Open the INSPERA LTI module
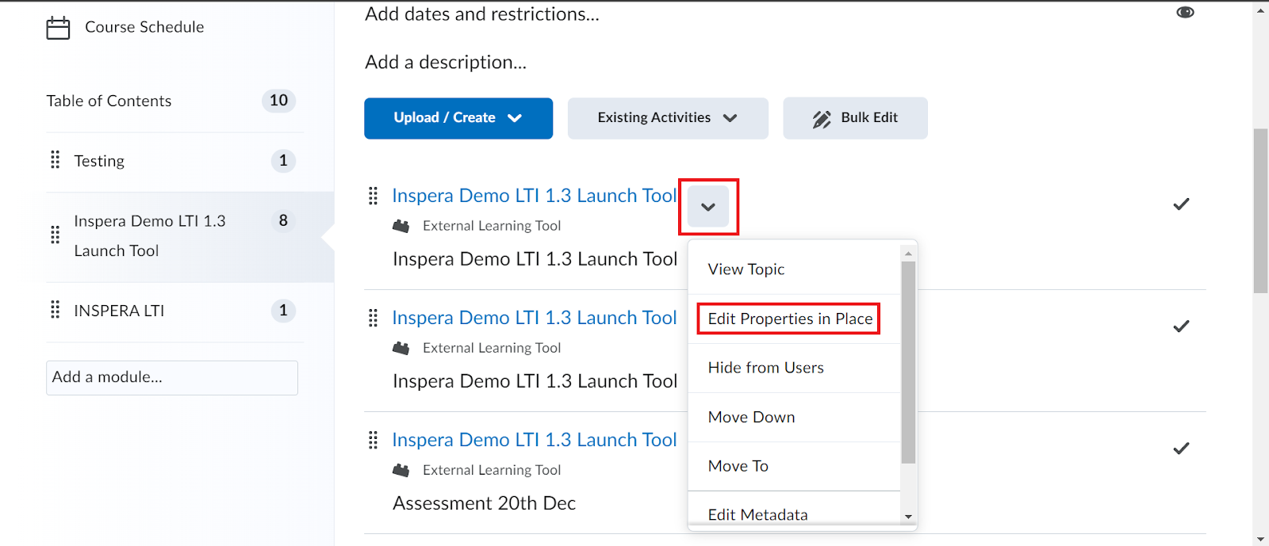The image size is (1269, 546). [119, 311]
